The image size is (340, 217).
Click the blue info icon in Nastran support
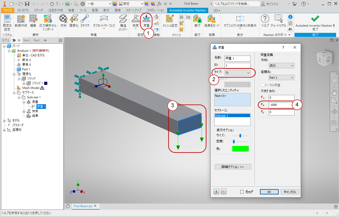click(x=290, y=17)
